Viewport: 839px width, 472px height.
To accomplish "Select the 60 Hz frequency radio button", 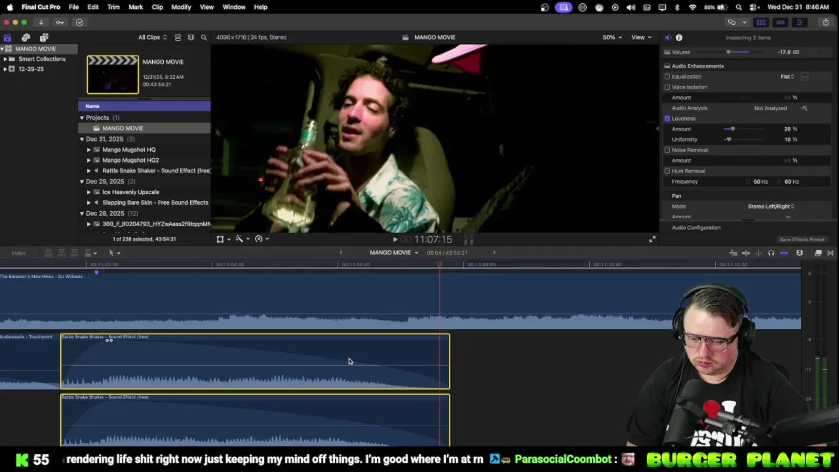I will coord(779,182).
